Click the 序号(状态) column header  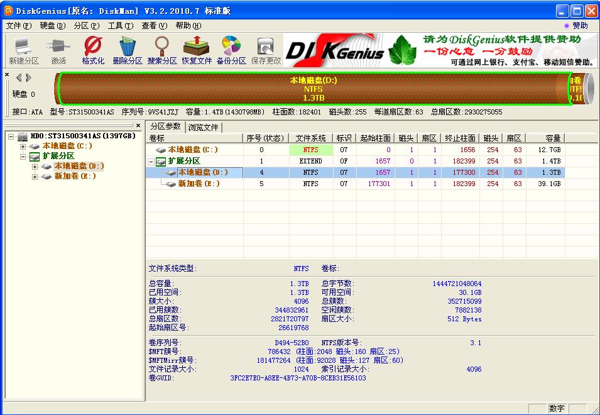266,138
